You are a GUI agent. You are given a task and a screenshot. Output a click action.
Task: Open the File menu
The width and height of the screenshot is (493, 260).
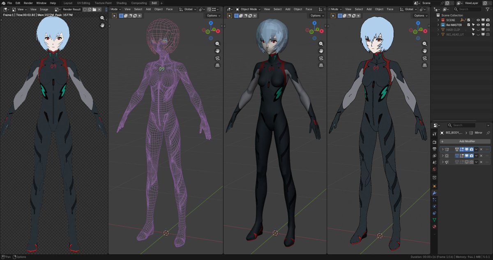coord(9,3)
